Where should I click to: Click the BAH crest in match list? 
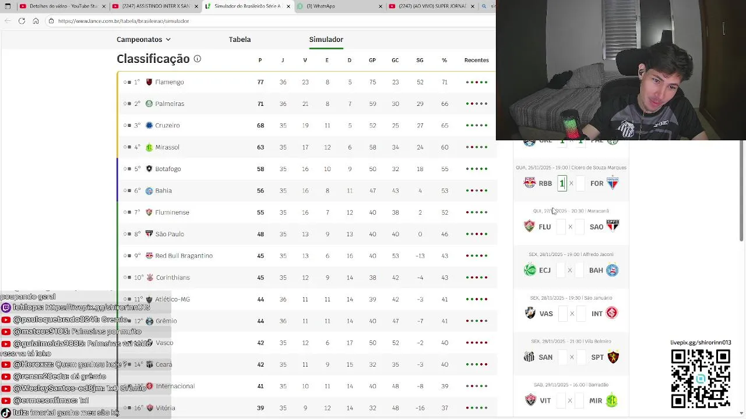pyautogui.click(x=612, y=270)
